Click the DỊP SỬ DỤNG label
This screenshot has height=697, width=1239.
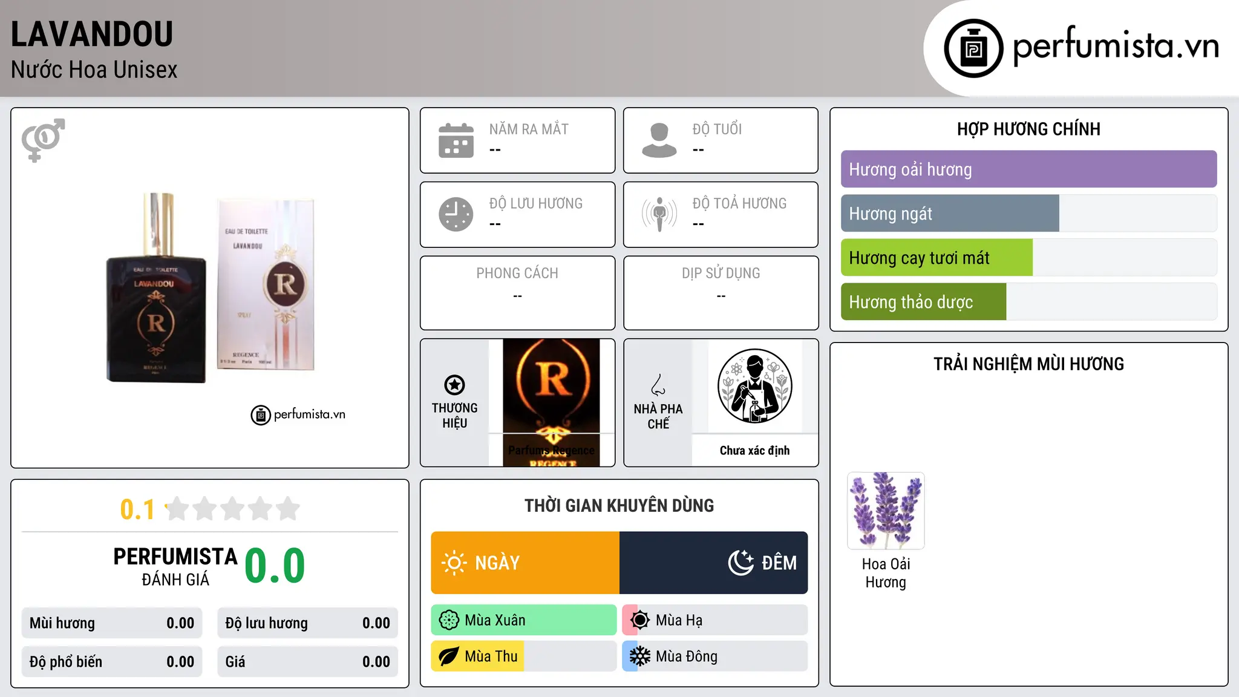point(721,273)
